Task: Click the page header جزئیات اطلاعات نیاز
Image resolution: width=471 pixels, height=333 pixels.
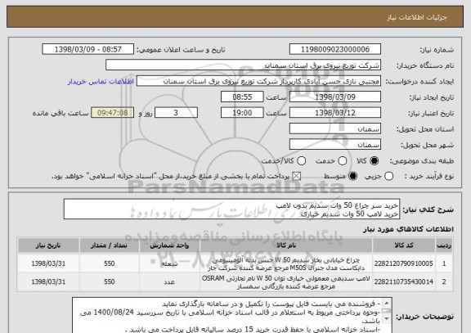Action: [x=417, y=17]
